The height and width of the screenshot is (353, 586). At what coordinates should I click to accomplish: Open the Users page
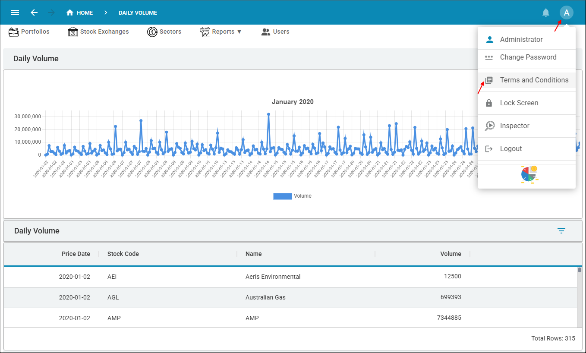(275, 32)
